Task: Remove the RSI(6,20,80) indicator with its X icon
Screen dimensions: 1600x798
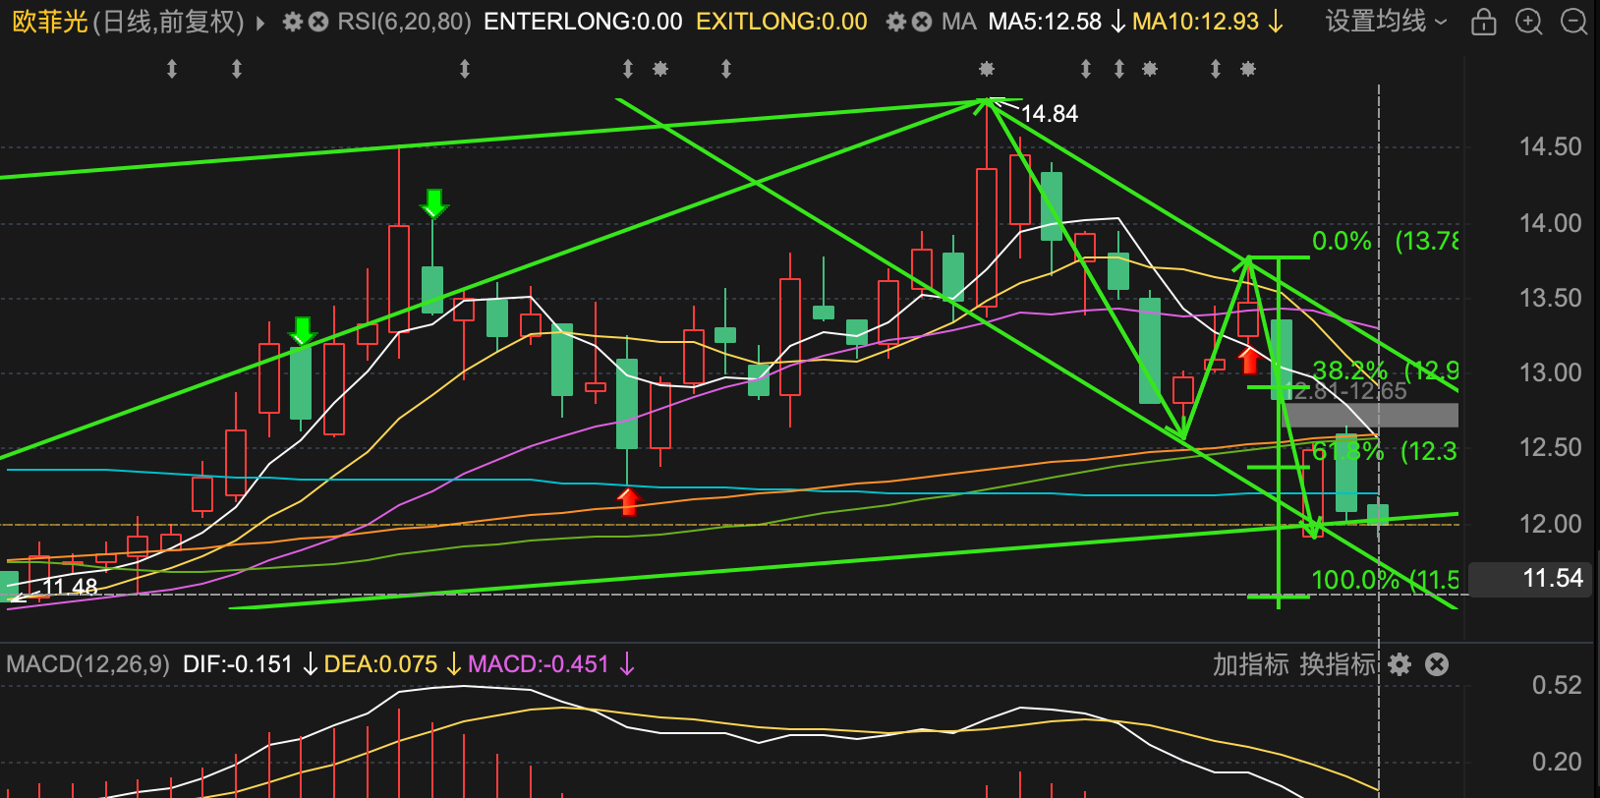Action: (318, 22)
